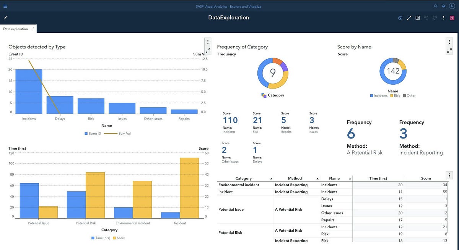Switch to the Data exploration tab
Viewport: 459px width, 250px height.
(x=15, y=29)
